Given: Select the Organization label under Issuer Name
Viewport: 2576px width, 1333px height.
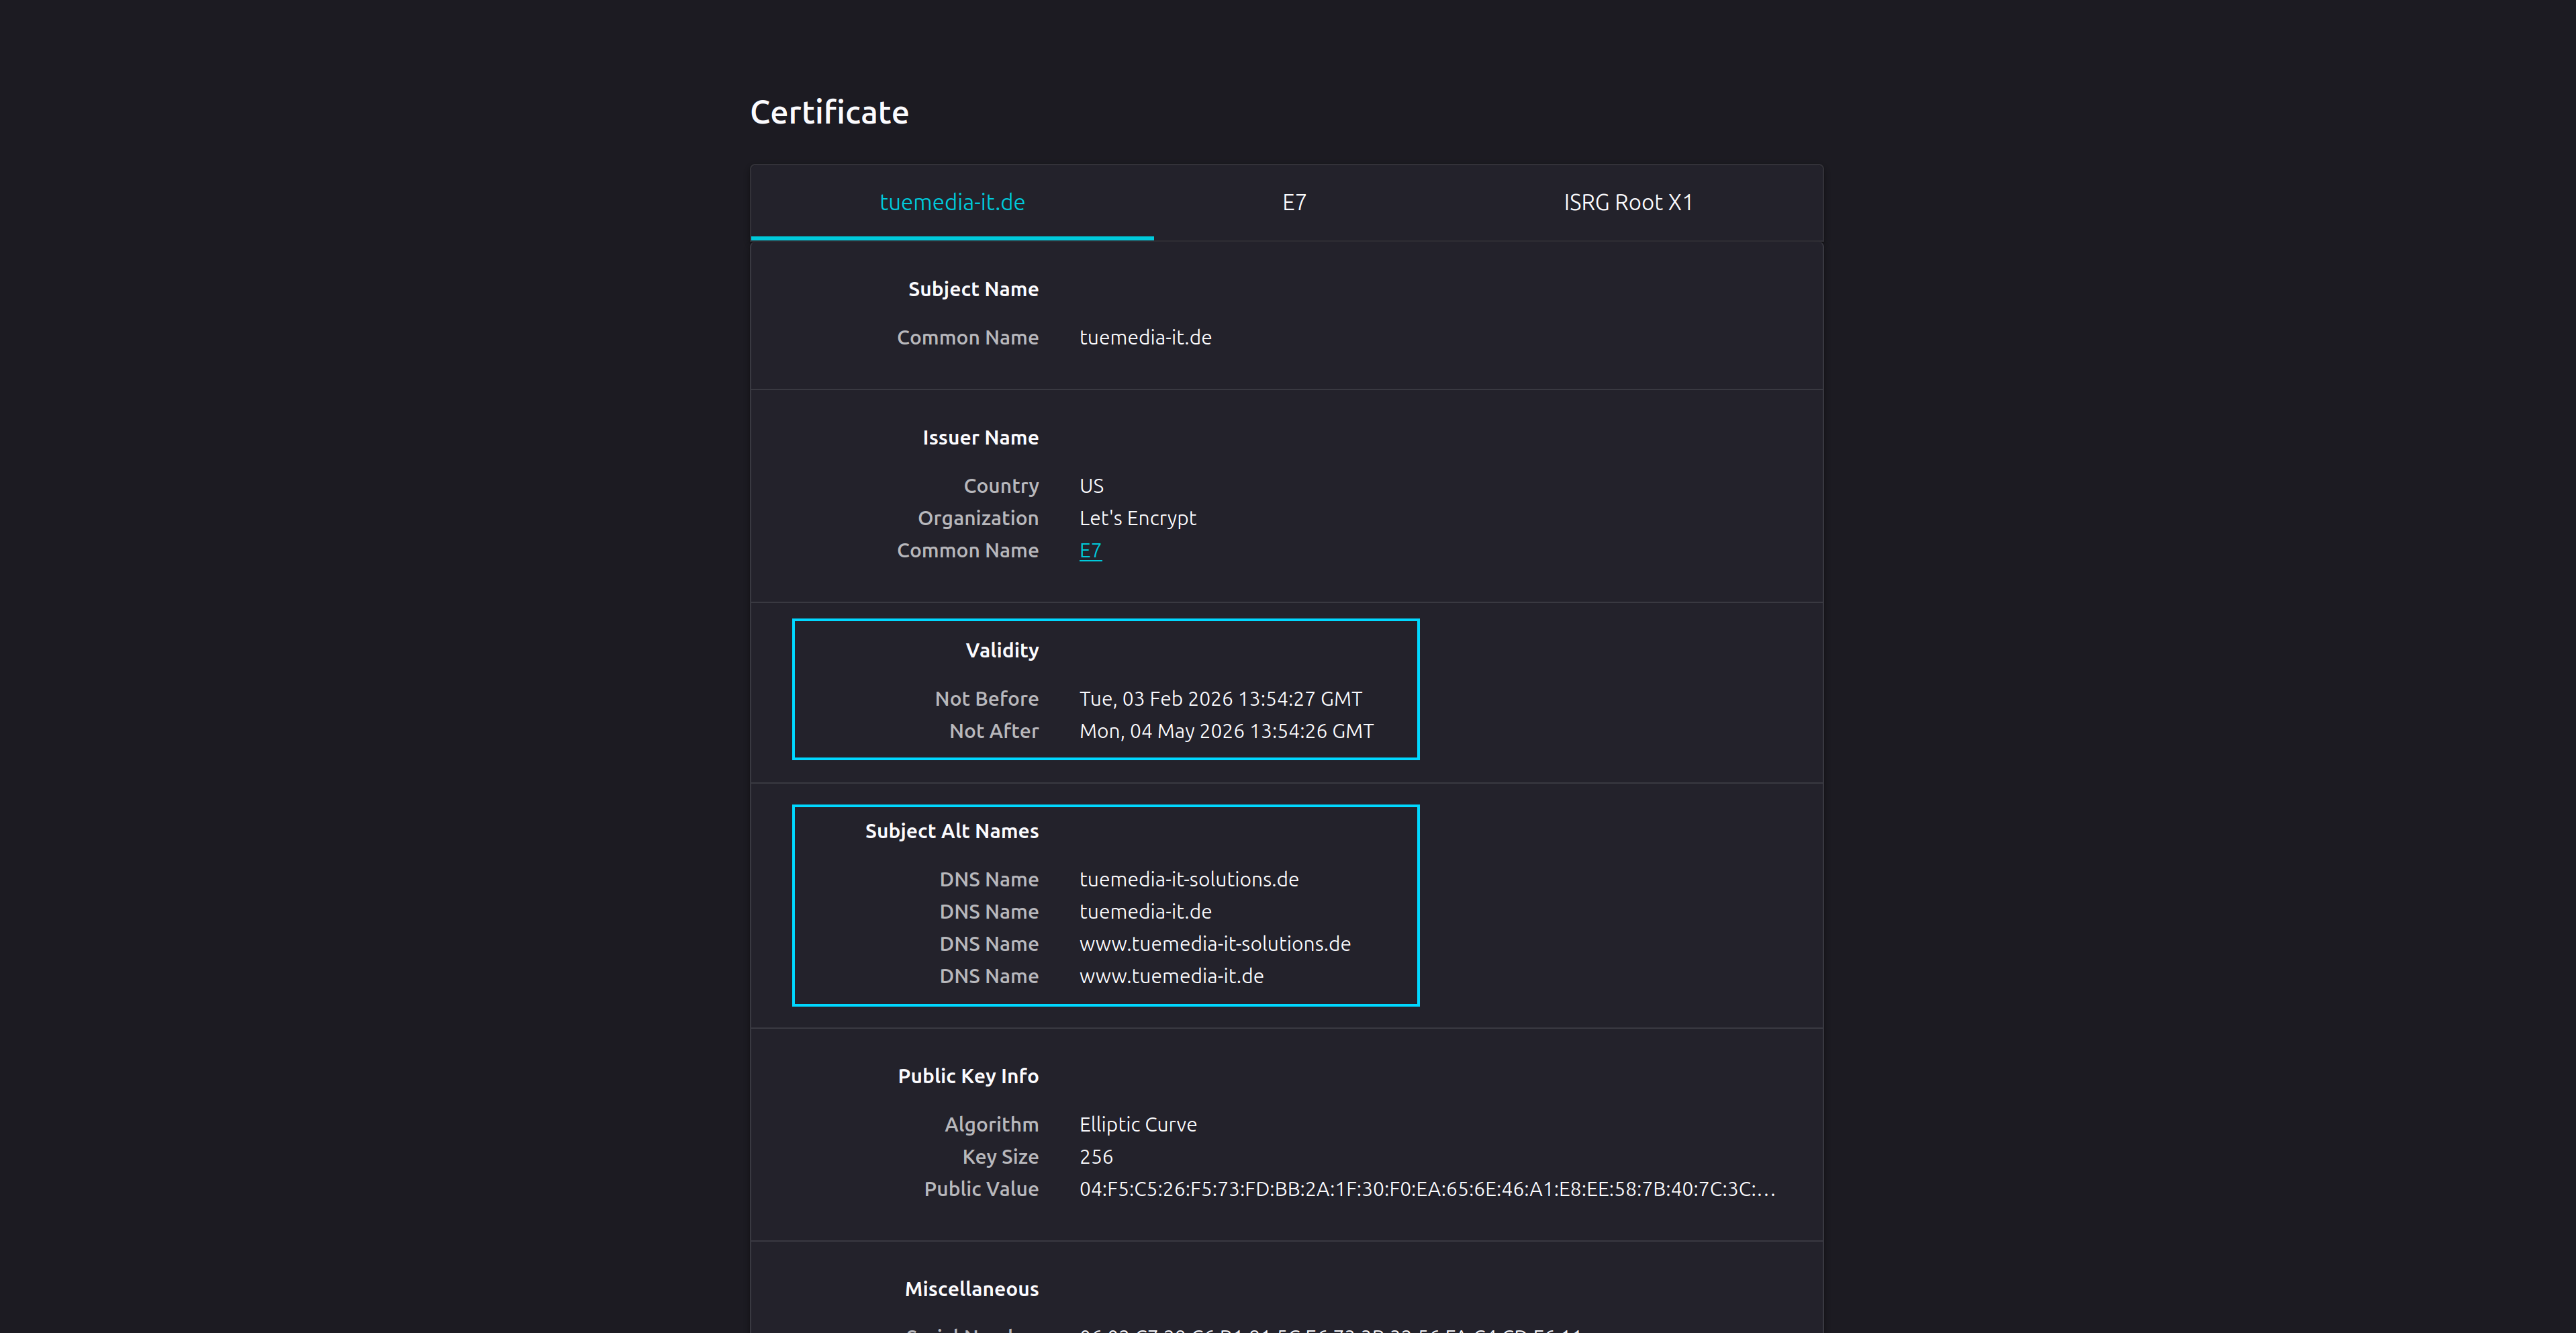Looking at the screenshot, I should pyautogui.click(x=978, y=518).
